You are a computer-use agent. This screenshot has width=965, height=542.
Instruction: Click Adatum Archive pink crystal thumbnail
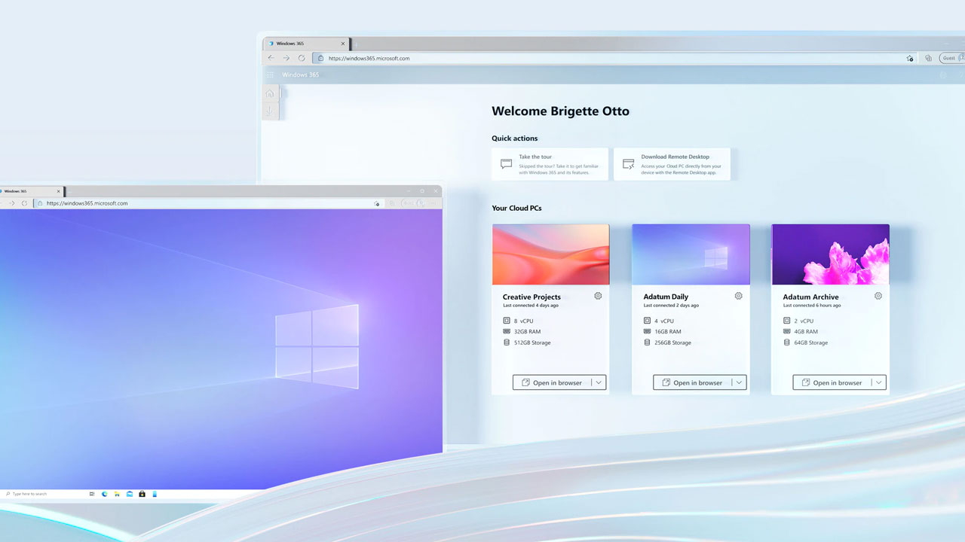click(830, 254)
